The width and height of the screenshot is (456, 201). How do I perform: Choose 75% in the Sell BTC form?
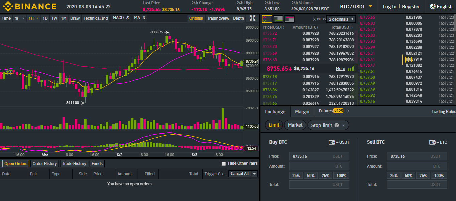[x=423, y=176]
